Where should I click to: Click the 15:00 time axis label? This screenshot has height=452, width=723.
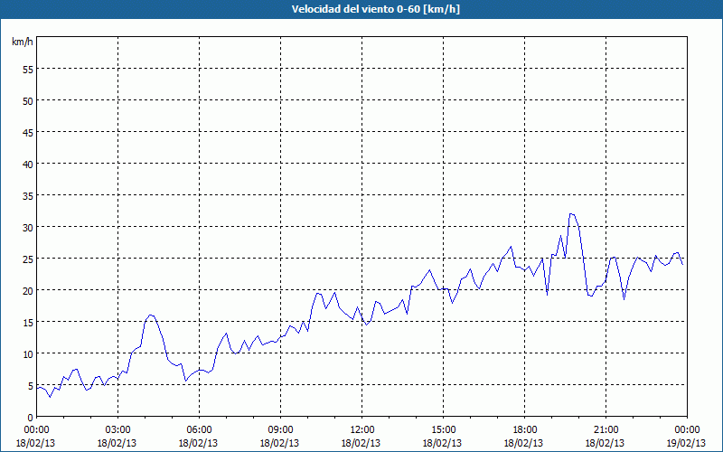click(x=443, y=430)
